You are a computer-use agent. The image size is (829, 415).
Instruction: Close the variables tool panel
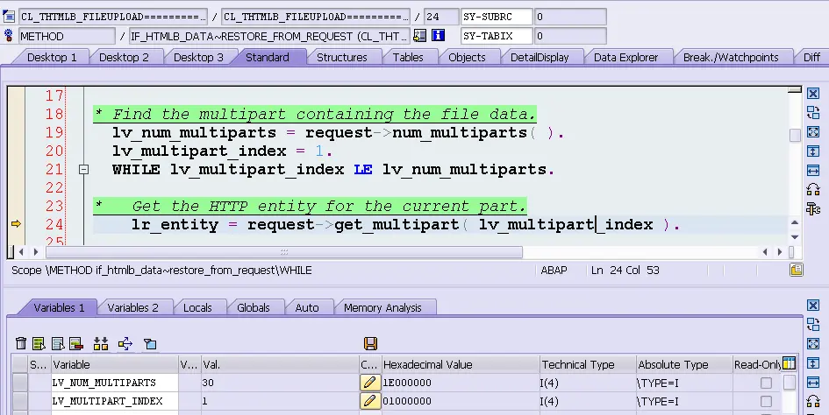[813, 306]
